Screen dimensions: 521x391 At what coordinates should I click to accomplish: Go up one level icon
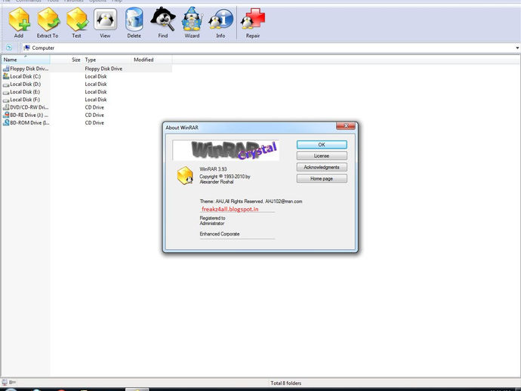[9, 48]
